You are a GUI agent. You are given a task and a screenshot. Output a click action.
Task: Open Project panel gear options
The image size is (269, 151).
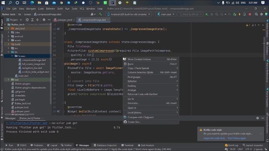click(x=44, y=20)
